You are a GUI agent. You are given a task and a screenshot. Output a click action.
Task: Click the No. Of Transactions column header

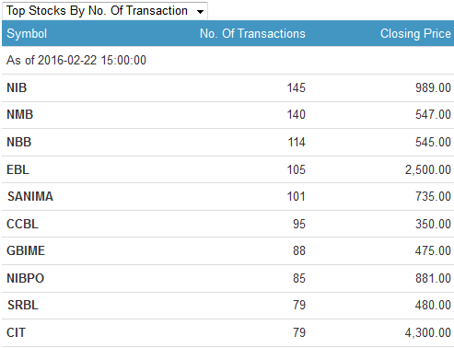252,33
